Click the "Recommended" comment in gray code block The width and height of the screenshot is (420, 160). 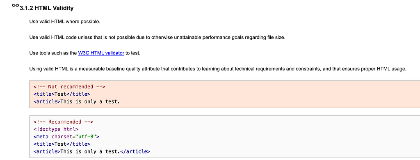(x=63, y=122)
